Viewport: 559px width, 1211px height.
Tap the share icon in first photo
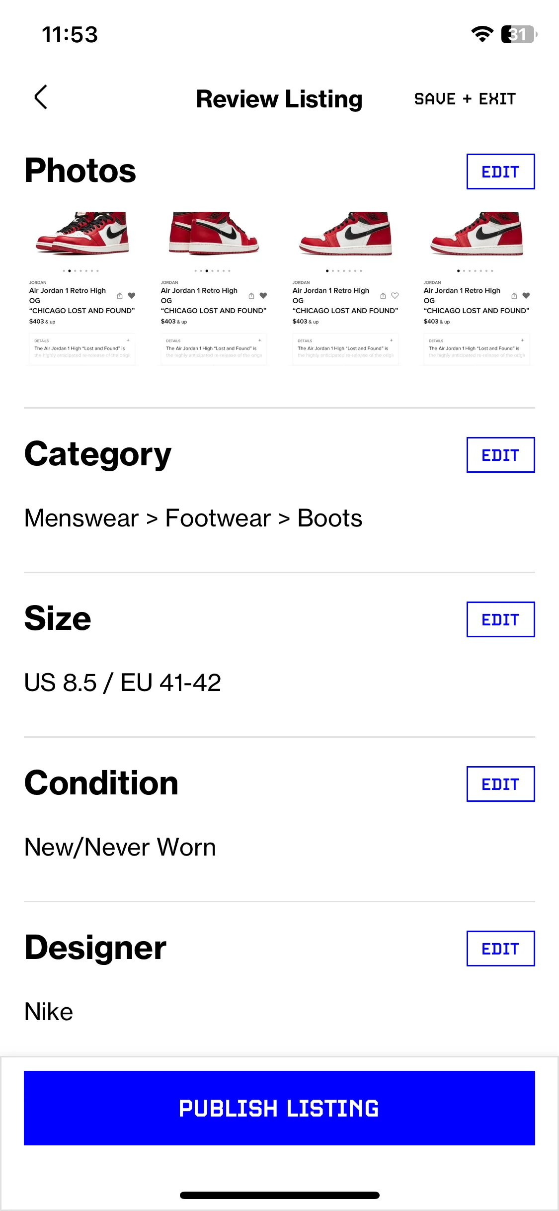[x=120, y=296]
